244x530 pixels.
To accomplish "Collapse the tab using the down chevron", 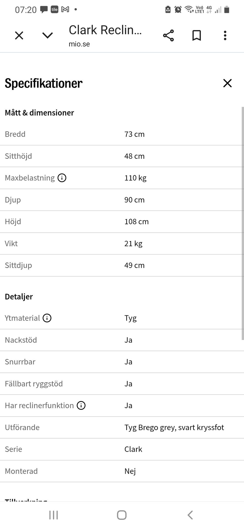I will [48, 35].
